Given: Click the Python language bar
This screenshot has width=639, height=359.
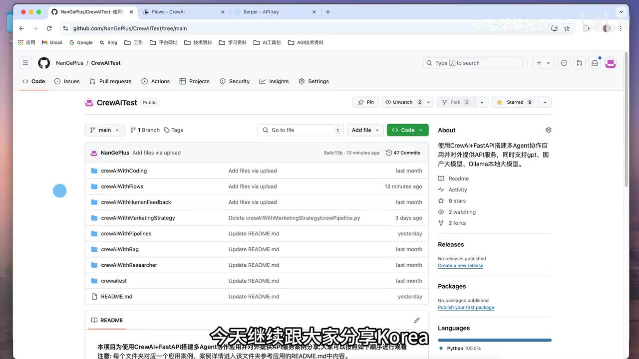Looking at the screenshot, I should (x=495, y=340).
